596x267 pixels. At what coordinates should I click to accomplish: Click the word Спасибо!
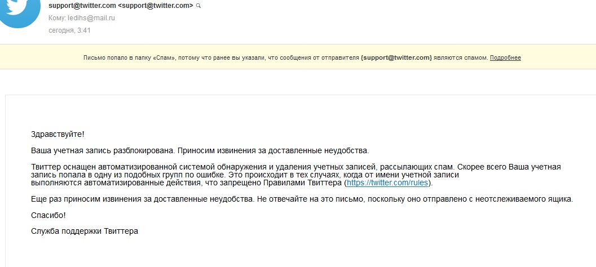48,215
